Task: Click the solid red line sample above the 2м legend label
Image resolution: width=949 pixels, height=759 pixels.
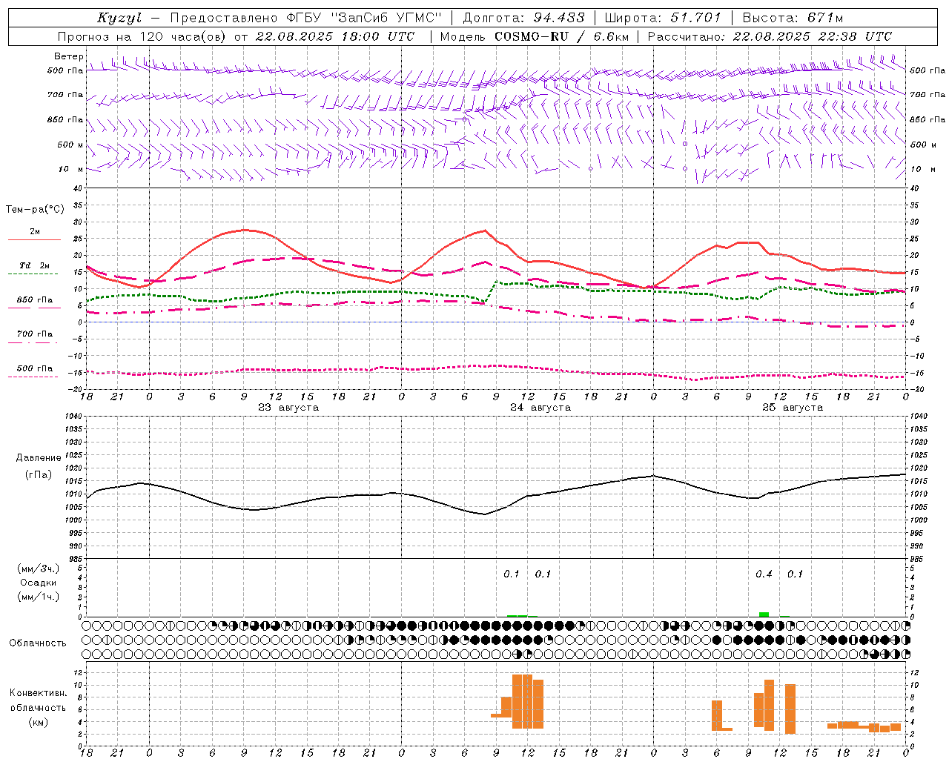Action: 34,240
